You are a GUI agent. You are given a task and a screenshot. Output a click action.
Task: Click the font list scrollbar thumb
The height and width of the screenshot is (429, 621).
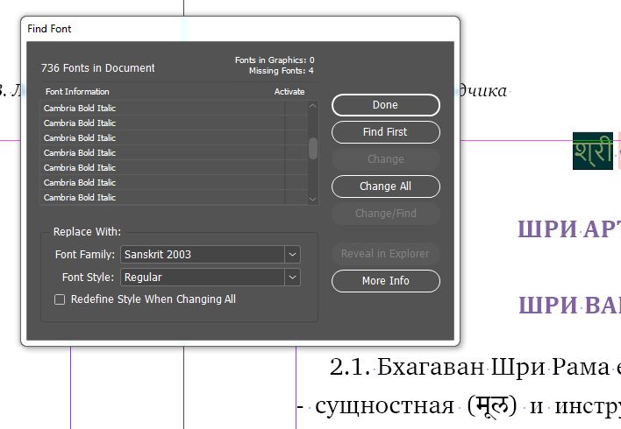point(313,148)
